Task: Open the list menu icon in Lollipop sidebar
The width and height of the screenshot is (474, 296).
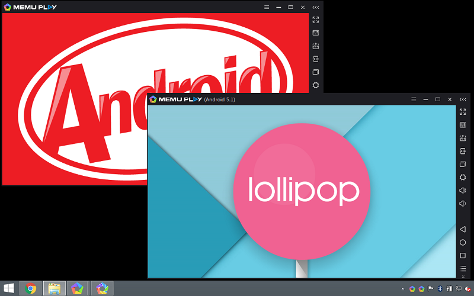Action: tap(463, 269)
